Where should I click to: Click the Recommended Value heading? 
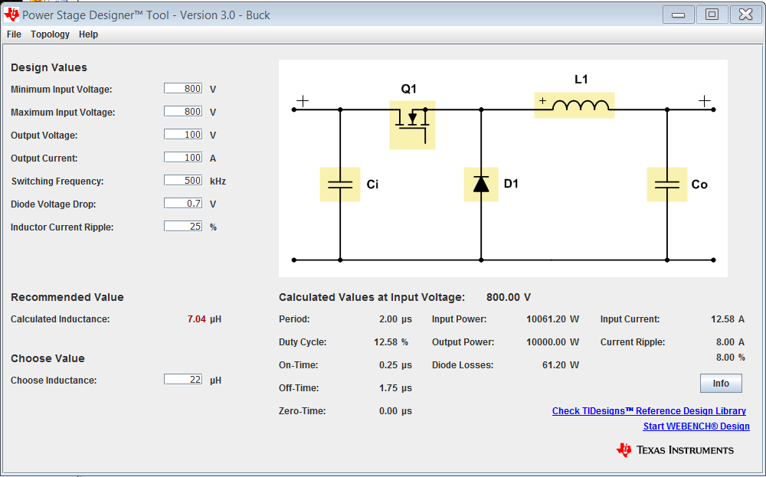click(x=67, y=297)
